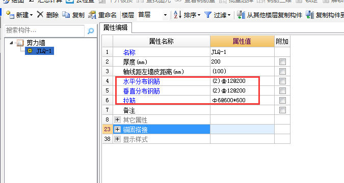Switch to the 属性编辑 tab
The width and height of the screenshot is (344, 183).
[x=116, y=28]
